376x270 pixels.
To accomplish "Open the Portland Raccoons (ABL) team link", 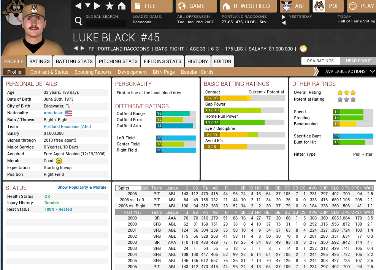I will pyautogui.click(x=67, y=126).
